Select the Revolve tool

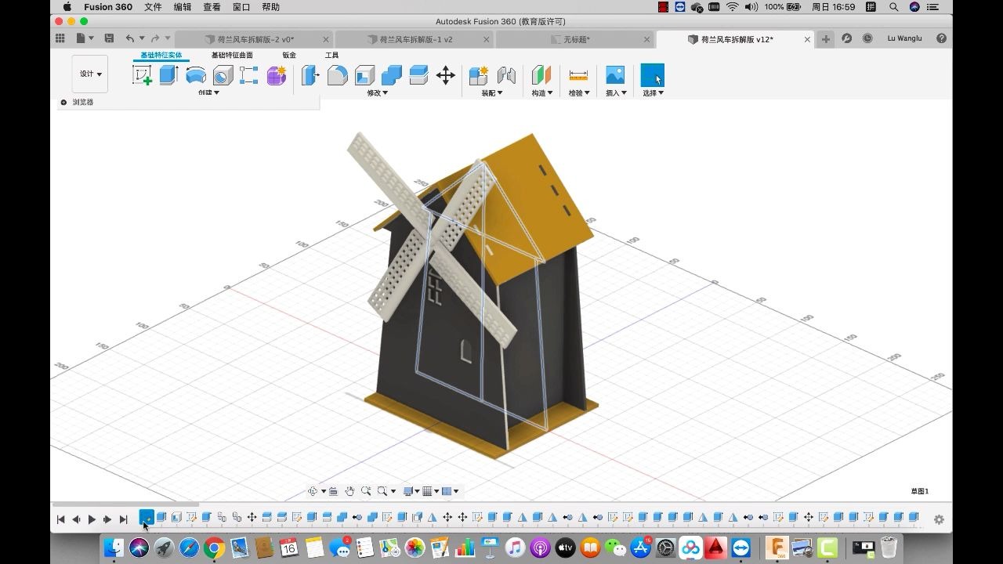pos(196,75)
